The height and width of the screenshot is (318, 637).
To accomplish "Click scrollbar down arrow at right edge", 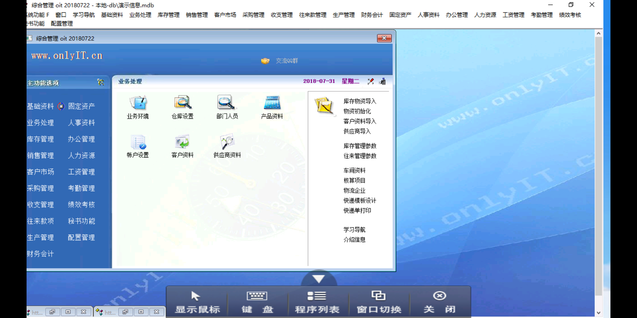I will click(598, 313).
